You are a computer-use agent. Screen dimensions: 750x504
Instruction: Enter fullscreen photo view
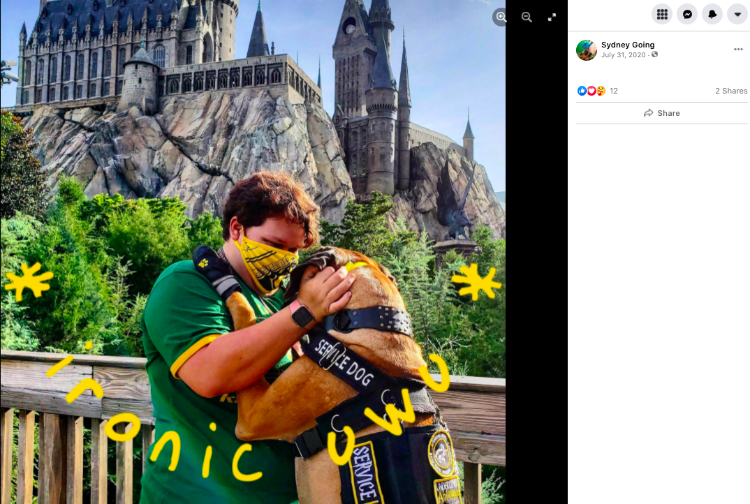[x=552, y=17]
